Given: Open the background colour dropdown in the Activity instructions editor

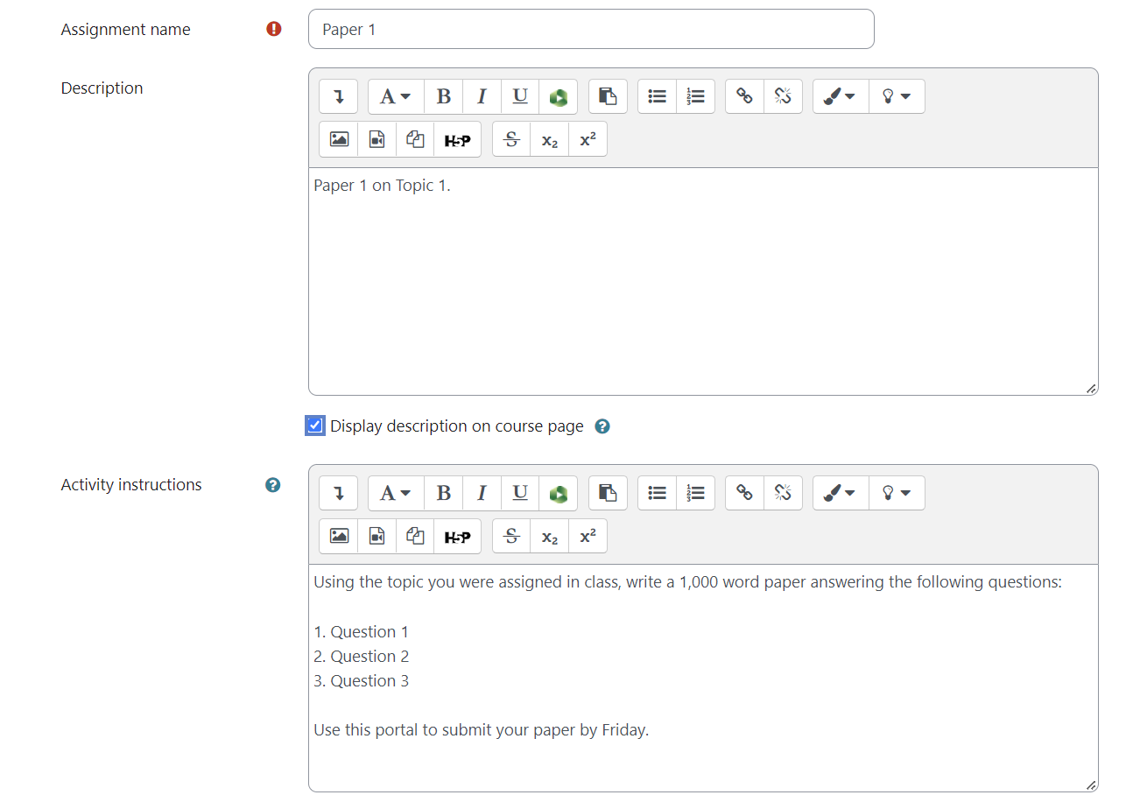Looking at the screenshot, I should tap(897, 494).
